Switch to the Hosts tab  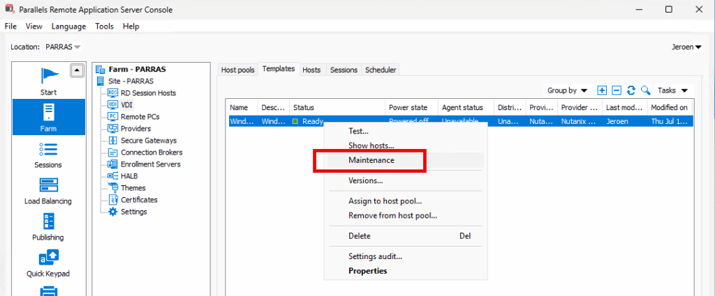tap(312, 70)
